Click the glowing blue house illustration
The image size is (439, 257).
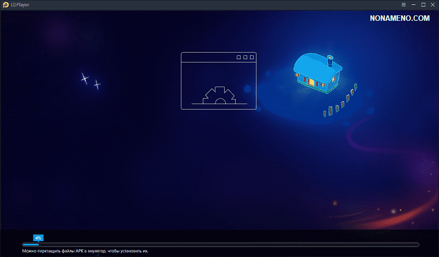click(316, 72)
